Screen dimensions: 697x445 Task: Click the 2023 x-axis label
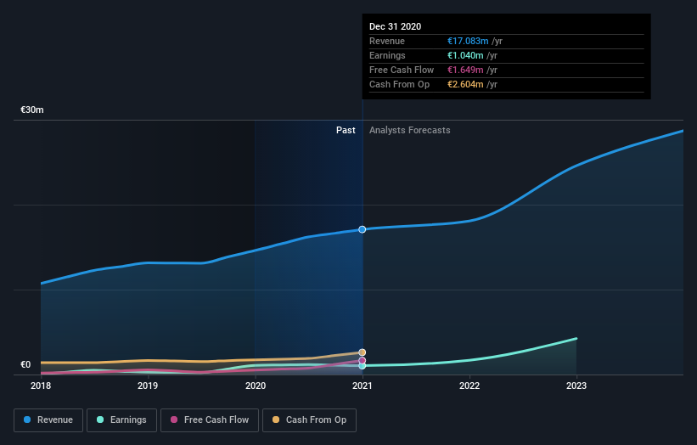(x=576, y=386)
